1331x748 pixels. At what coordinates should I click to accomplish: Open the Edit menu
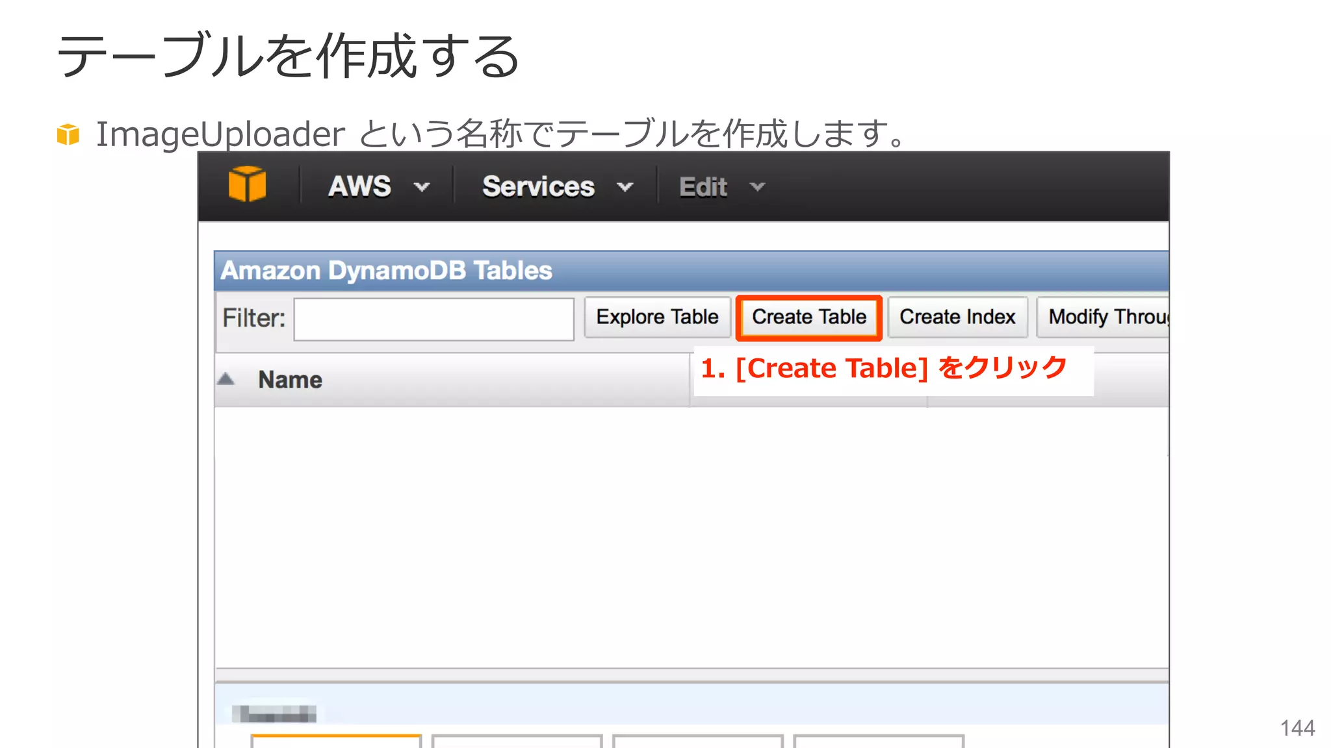pos(703,187)
